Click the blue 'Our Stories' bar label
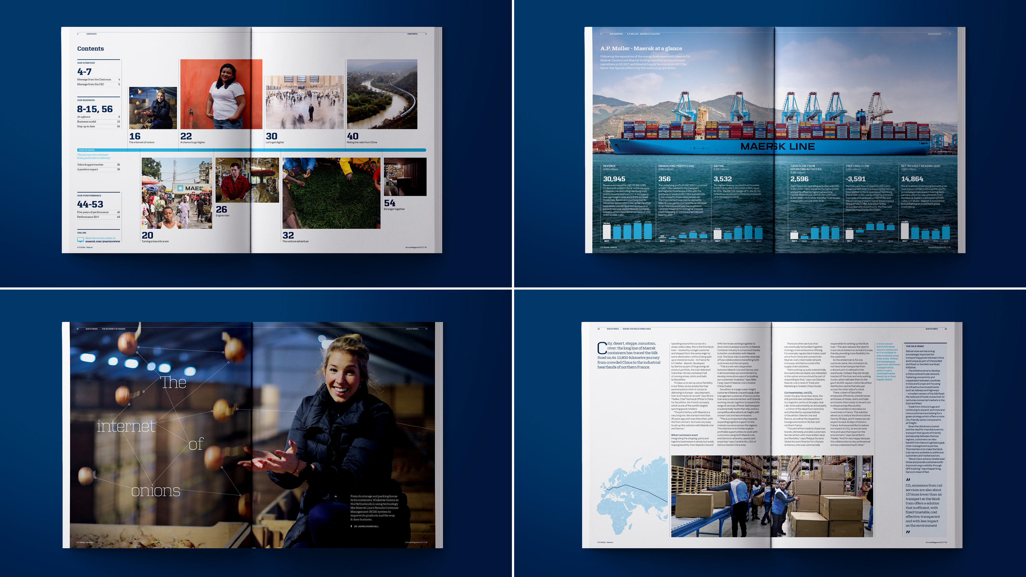This screenshot has height=577, width=1026. [x=87, y=150]
